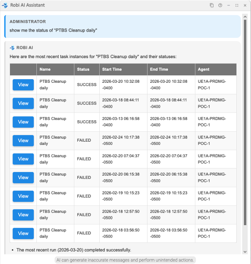The height and width of the screenshot is (264, 251).
Task: Click the copy conversation icon in title bar
Action: [212, 5]
